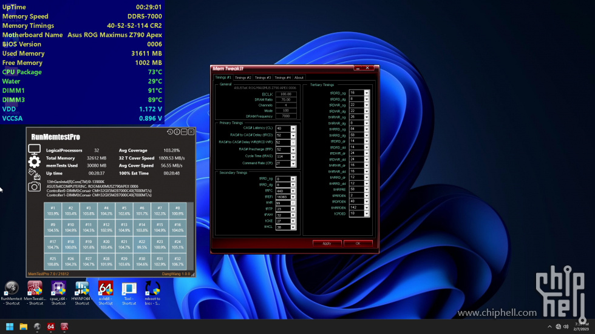This screenshot has width=595, height=334.
Task: Take a screenshot with RunMemtestPro camera icon
Action: pos(34,187)
